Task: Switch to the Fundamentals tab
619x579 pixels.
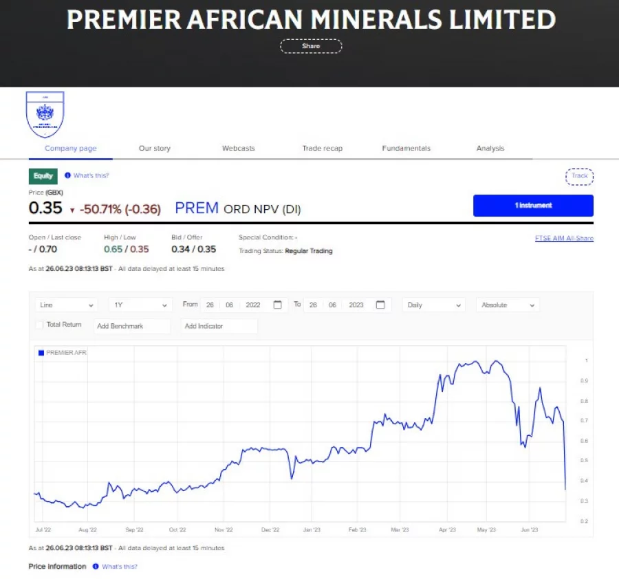Action: pos(405,148)
